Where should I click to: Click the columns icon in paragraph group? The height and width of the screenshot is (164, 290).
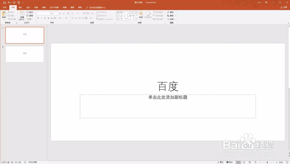[x=91, y=18]
